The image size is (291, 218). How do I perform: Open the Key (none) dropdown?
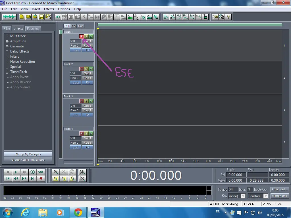pyautogui.click(x=243, y=196)
